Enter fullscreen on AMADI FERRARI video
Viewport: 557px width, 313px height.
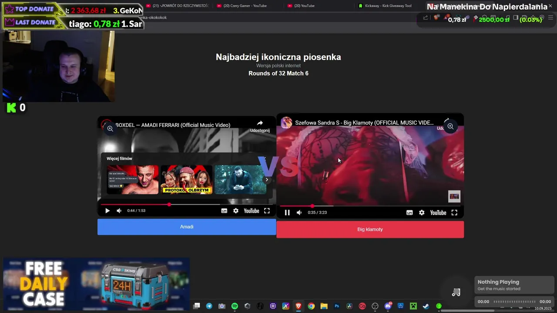pyautogui.click(x=267, y=211)
